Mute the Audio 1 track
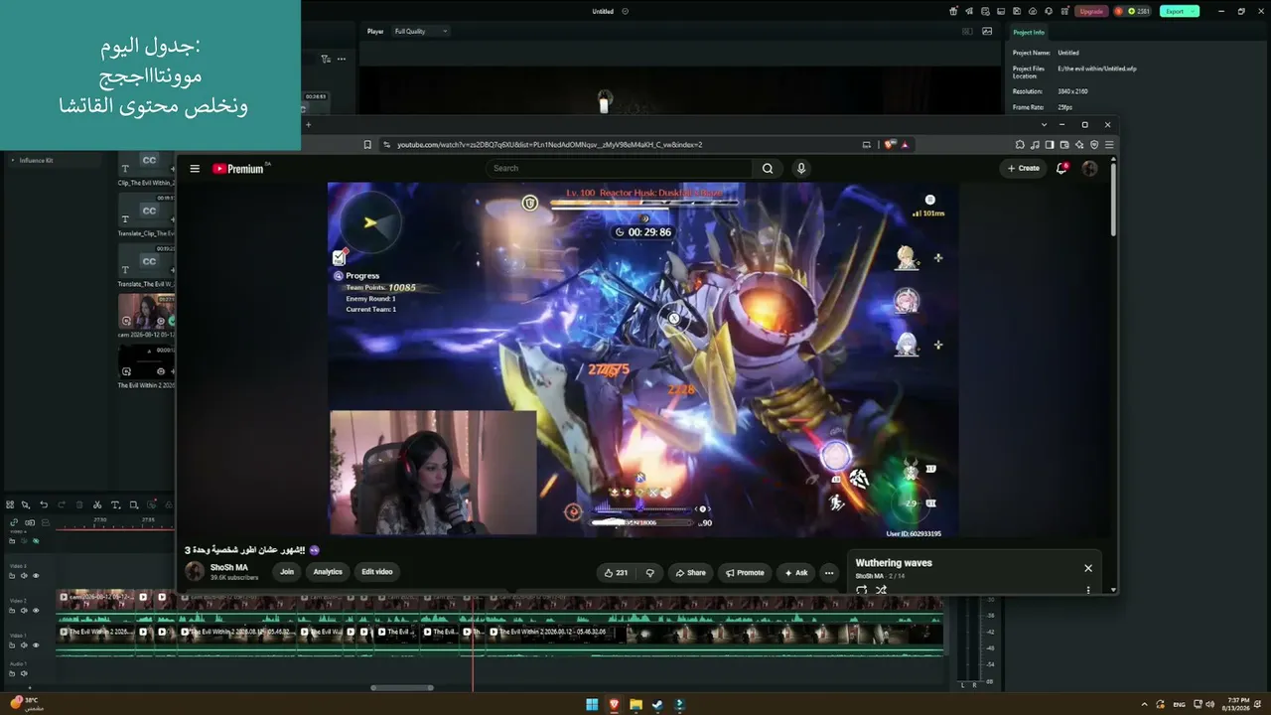 click(x=25, y=674)
